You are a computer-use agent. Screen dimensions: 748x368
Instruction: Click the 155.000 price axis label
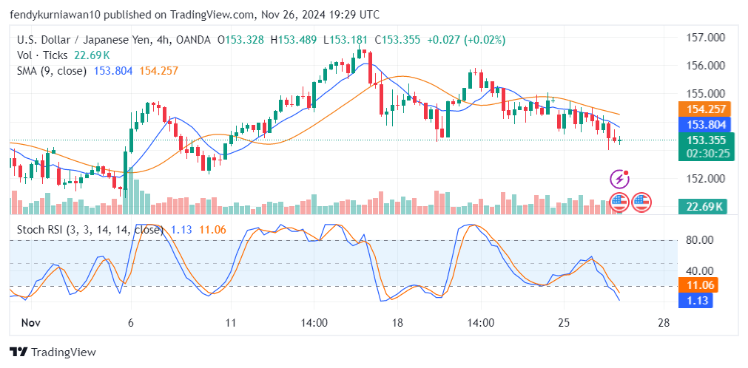705,93
